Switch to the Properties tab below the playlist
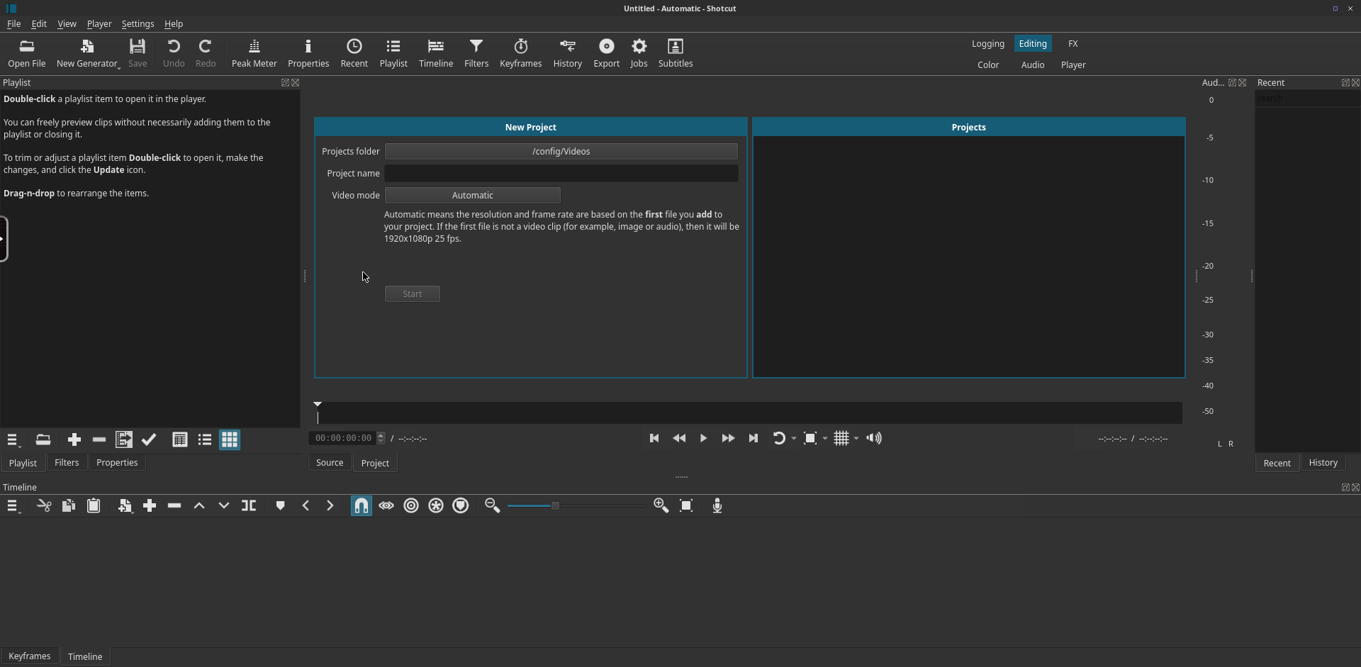Image resolution: width=1361 pixels, height=667 pixels. [x=117, y=463]
